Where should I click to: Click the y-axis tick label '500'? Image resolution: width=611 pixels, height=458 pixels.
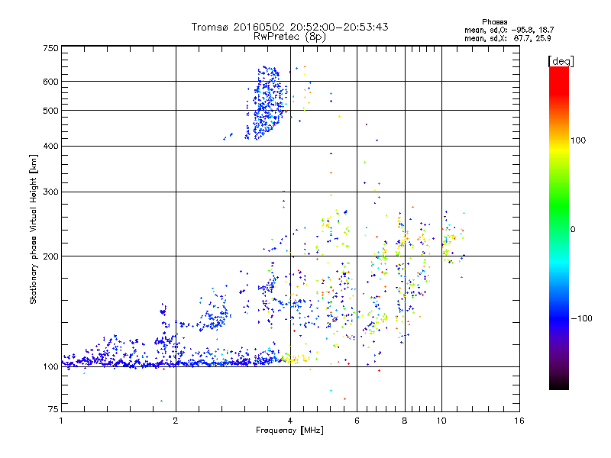(50, 111)
